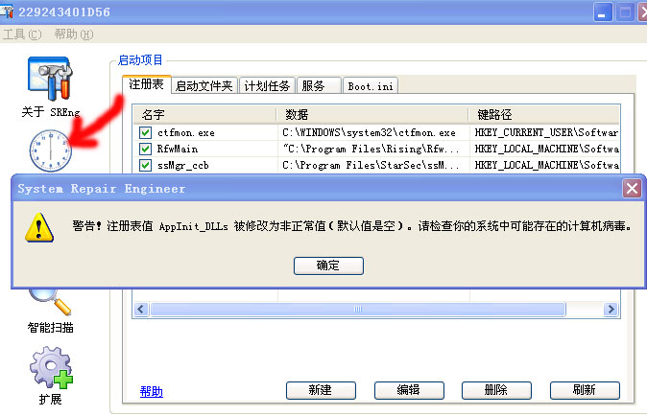Viewport: 647px width, 416px height.
Task: Select the ssMgr_ccb name text
Action: [182, 165]
